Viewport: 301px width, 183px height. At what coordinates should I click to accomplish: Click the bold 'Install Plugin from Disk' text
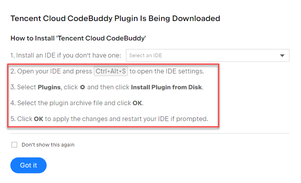pyautogui.click(x=166, y=87)
